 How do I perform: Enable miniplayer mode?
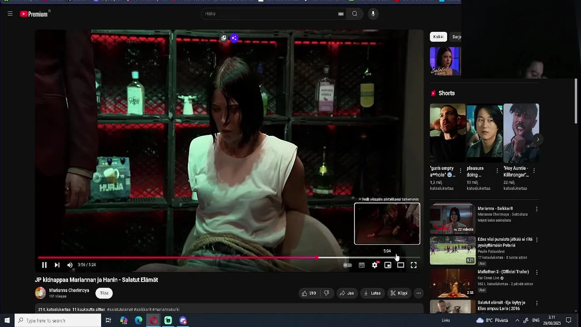[388, 265]
